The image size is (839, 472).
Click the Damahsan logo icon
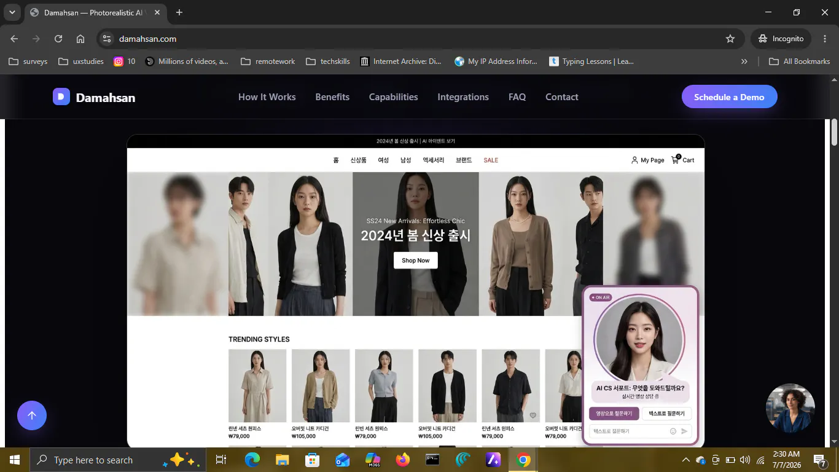pos(61,96)
